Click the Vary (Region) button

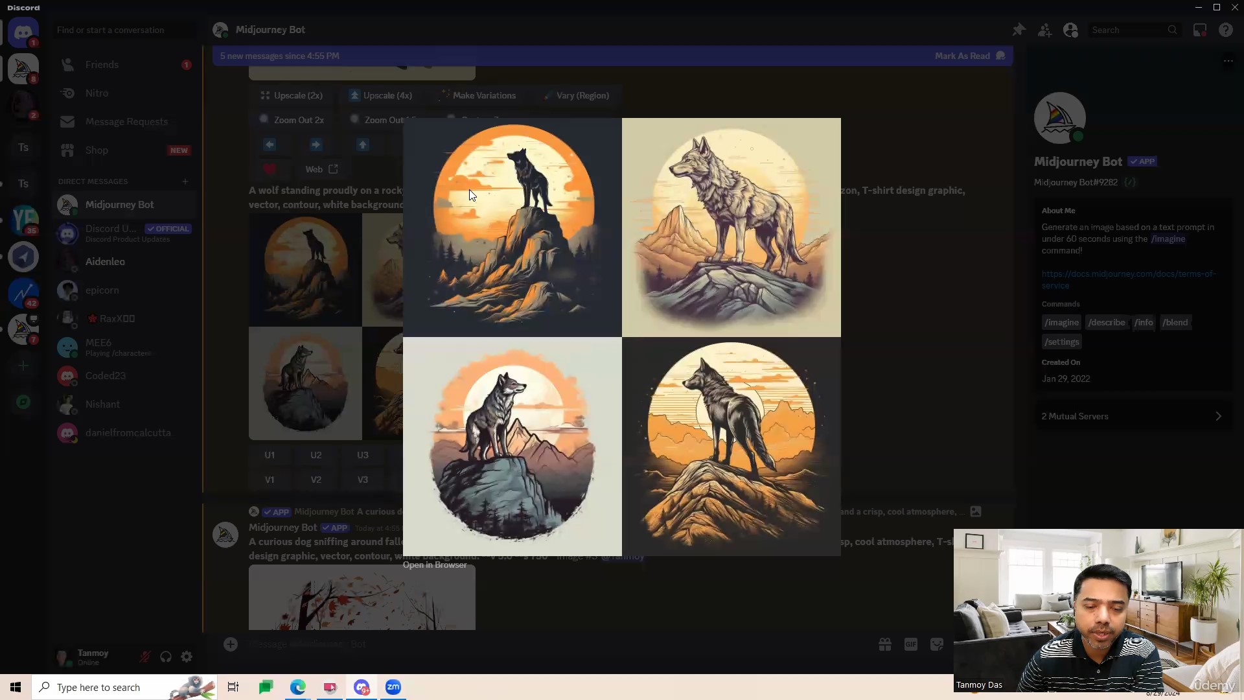(576, 95)
